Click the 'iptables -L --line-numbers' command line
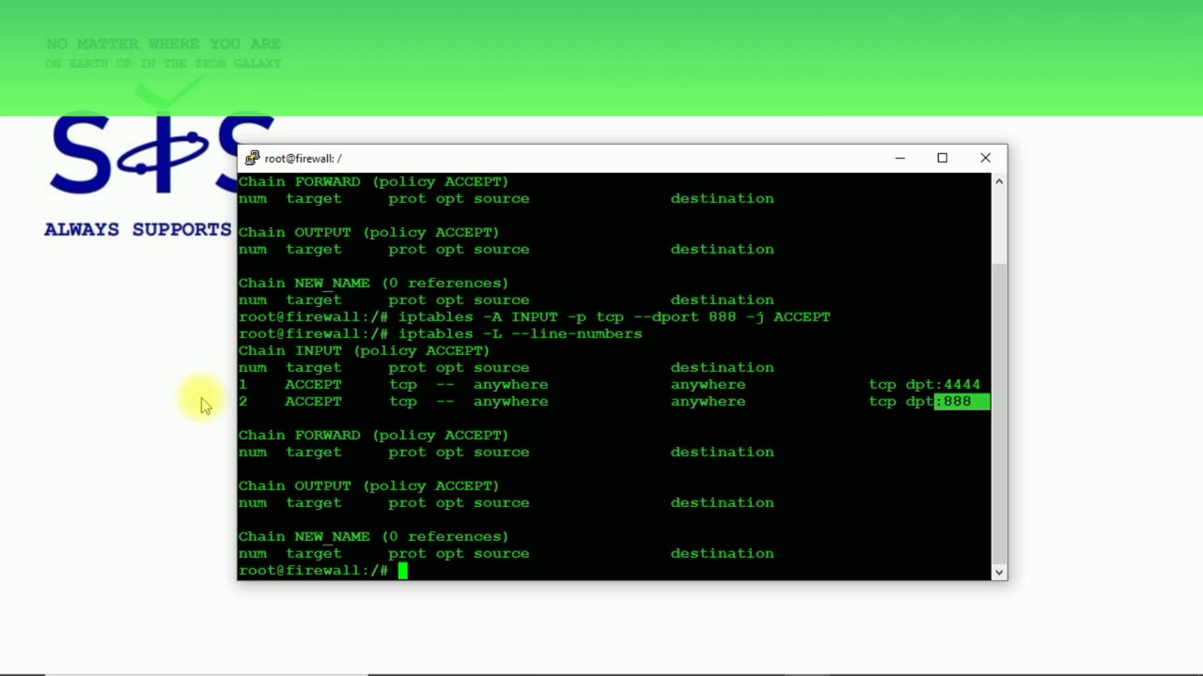Viewport: 1203px width, 676px height. (x=440, y=333)
